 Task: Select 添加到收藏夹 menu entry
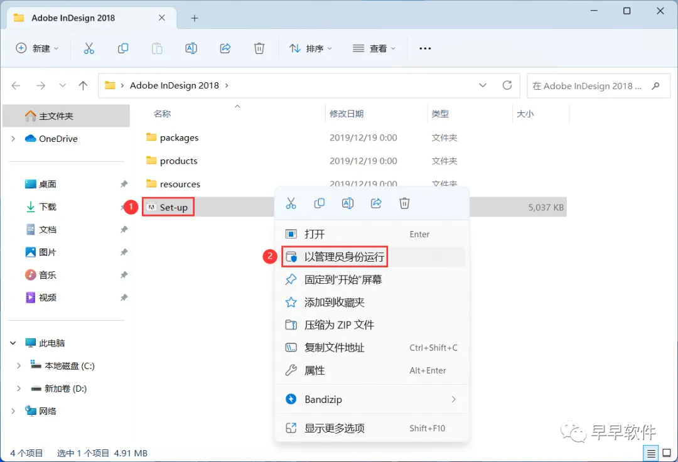point(372,302)
